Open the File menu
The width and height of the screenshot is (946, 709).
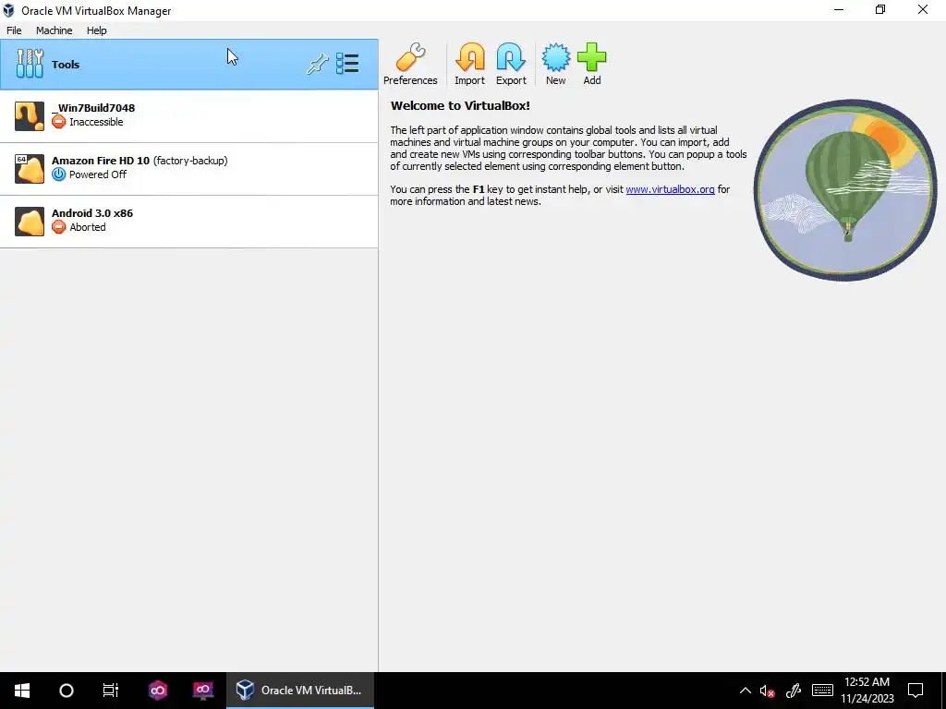coord(14,30)
